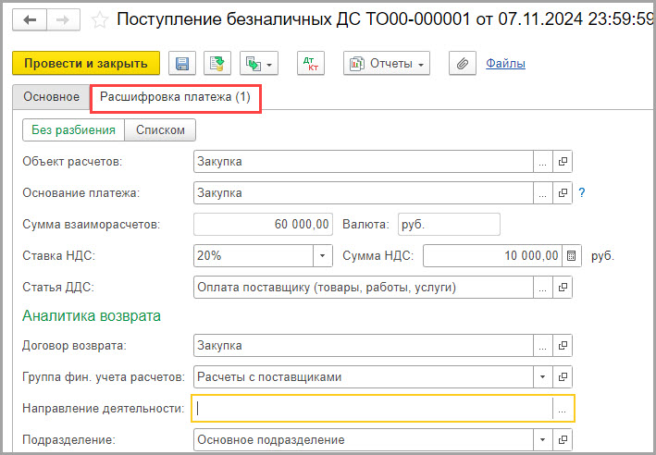
Task: Show Дт/Кт accounting entries
Action: [311, 64]
